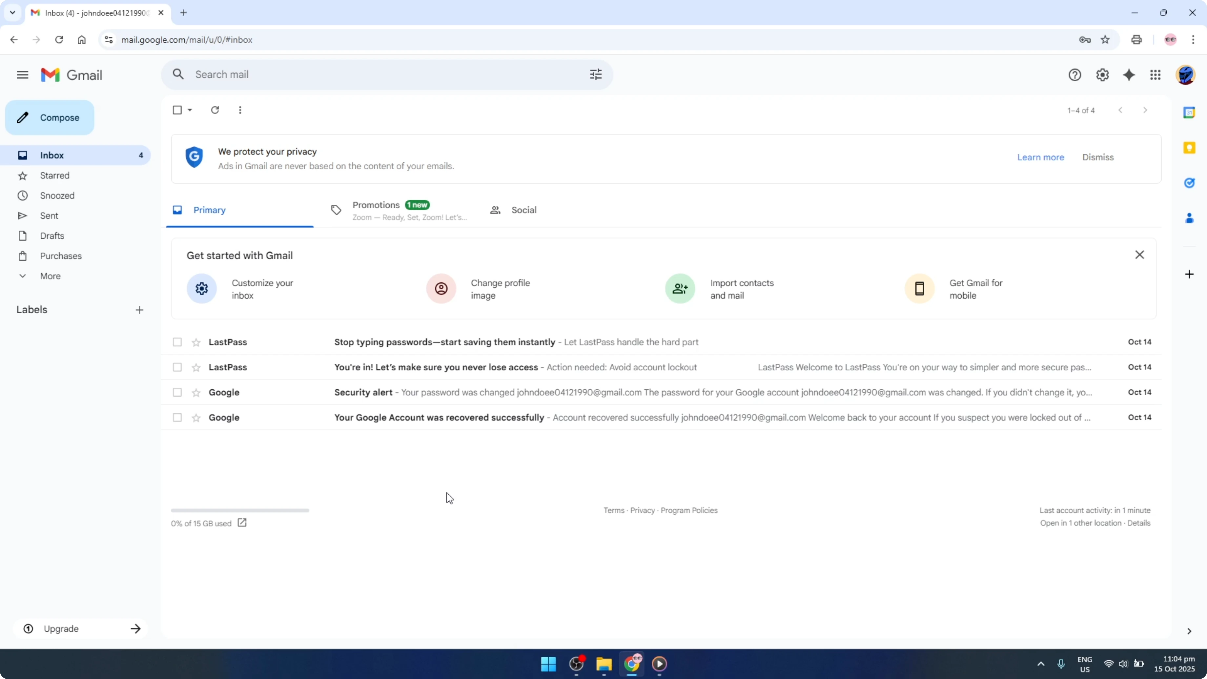1207x679 pixels.
Task: Open the Chrome tab search dropdown
Action: [13, 13]
